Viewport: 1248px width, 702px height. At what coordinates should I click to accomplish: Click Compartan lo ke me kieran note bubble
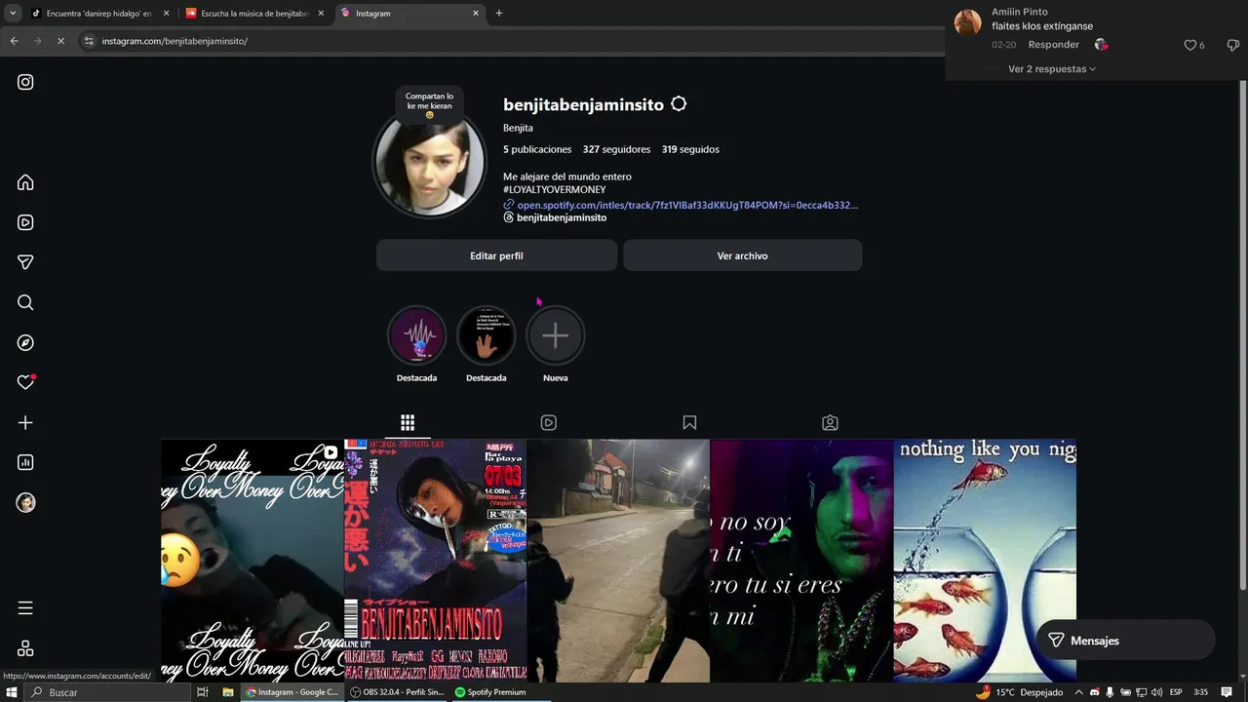click(x=429, y=104)
